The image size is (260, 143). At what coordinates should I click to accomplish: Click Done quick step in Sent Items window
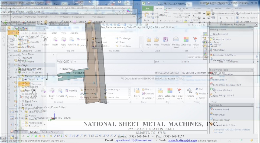[x=120, y=42]
